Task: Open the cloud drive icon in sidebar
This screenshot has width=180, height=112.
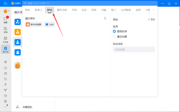Action: (5, 68)
